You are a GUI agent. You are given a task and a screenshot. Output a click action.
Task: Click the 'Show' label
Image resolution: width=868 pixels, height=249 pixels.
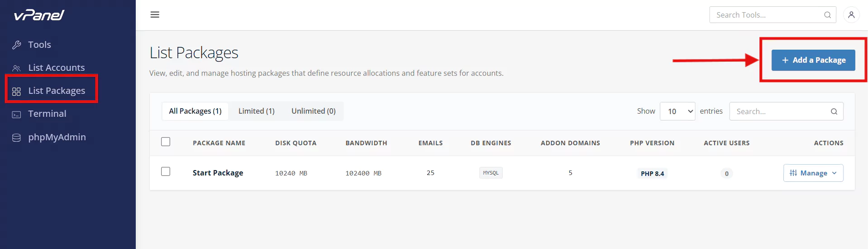pos(646,111)
